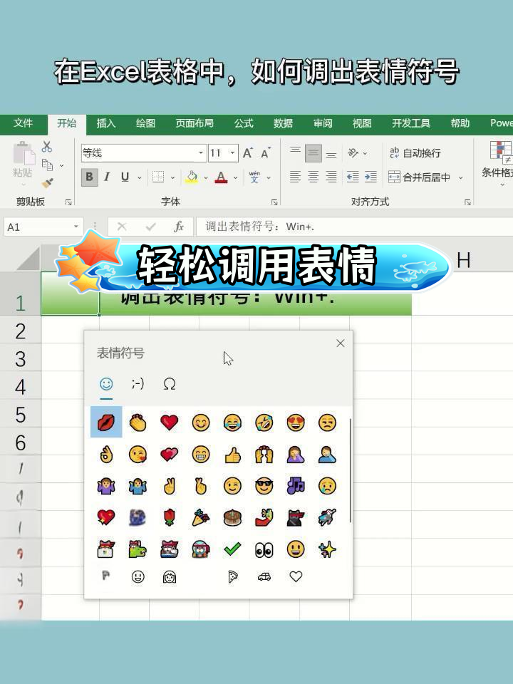Open the fill color dropdown arrow

[206, 177]
